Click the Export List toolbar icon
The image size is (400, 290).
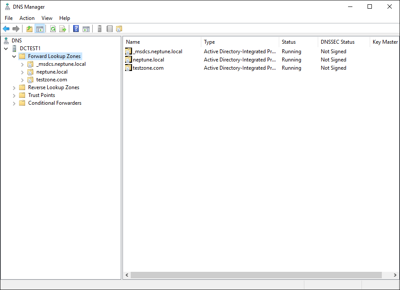click(x=63, y=29)
